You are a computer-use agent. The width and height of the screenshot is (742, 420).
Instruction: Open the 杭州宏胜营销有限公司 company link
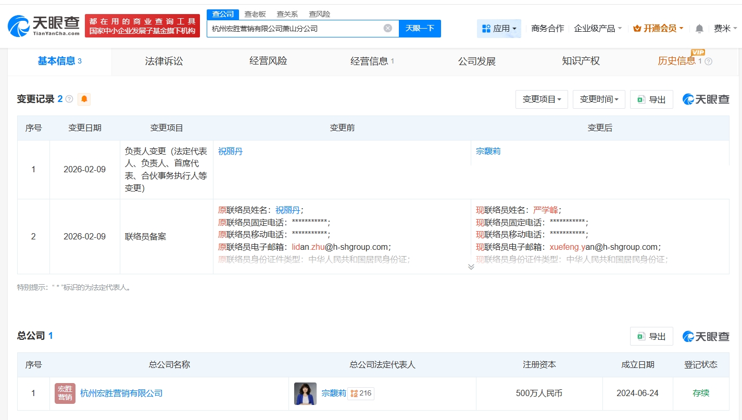121,393
